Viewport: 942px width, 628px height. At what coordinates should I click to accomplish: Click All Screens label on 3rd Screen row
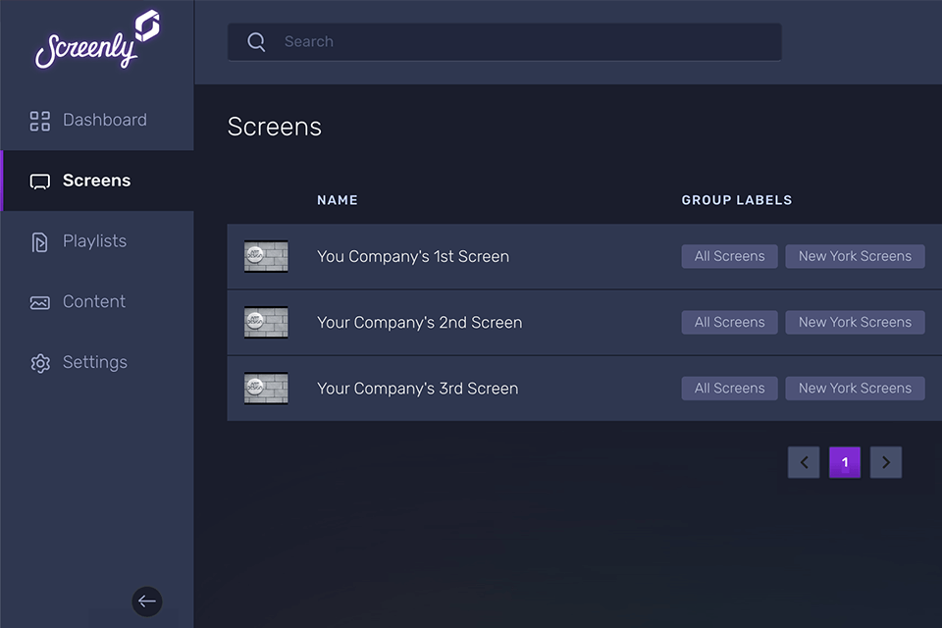(x=729, y=389)
